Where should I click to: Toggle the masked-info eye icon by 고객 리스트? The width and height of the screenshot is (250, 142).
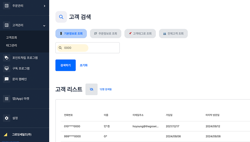coord(91,89)
